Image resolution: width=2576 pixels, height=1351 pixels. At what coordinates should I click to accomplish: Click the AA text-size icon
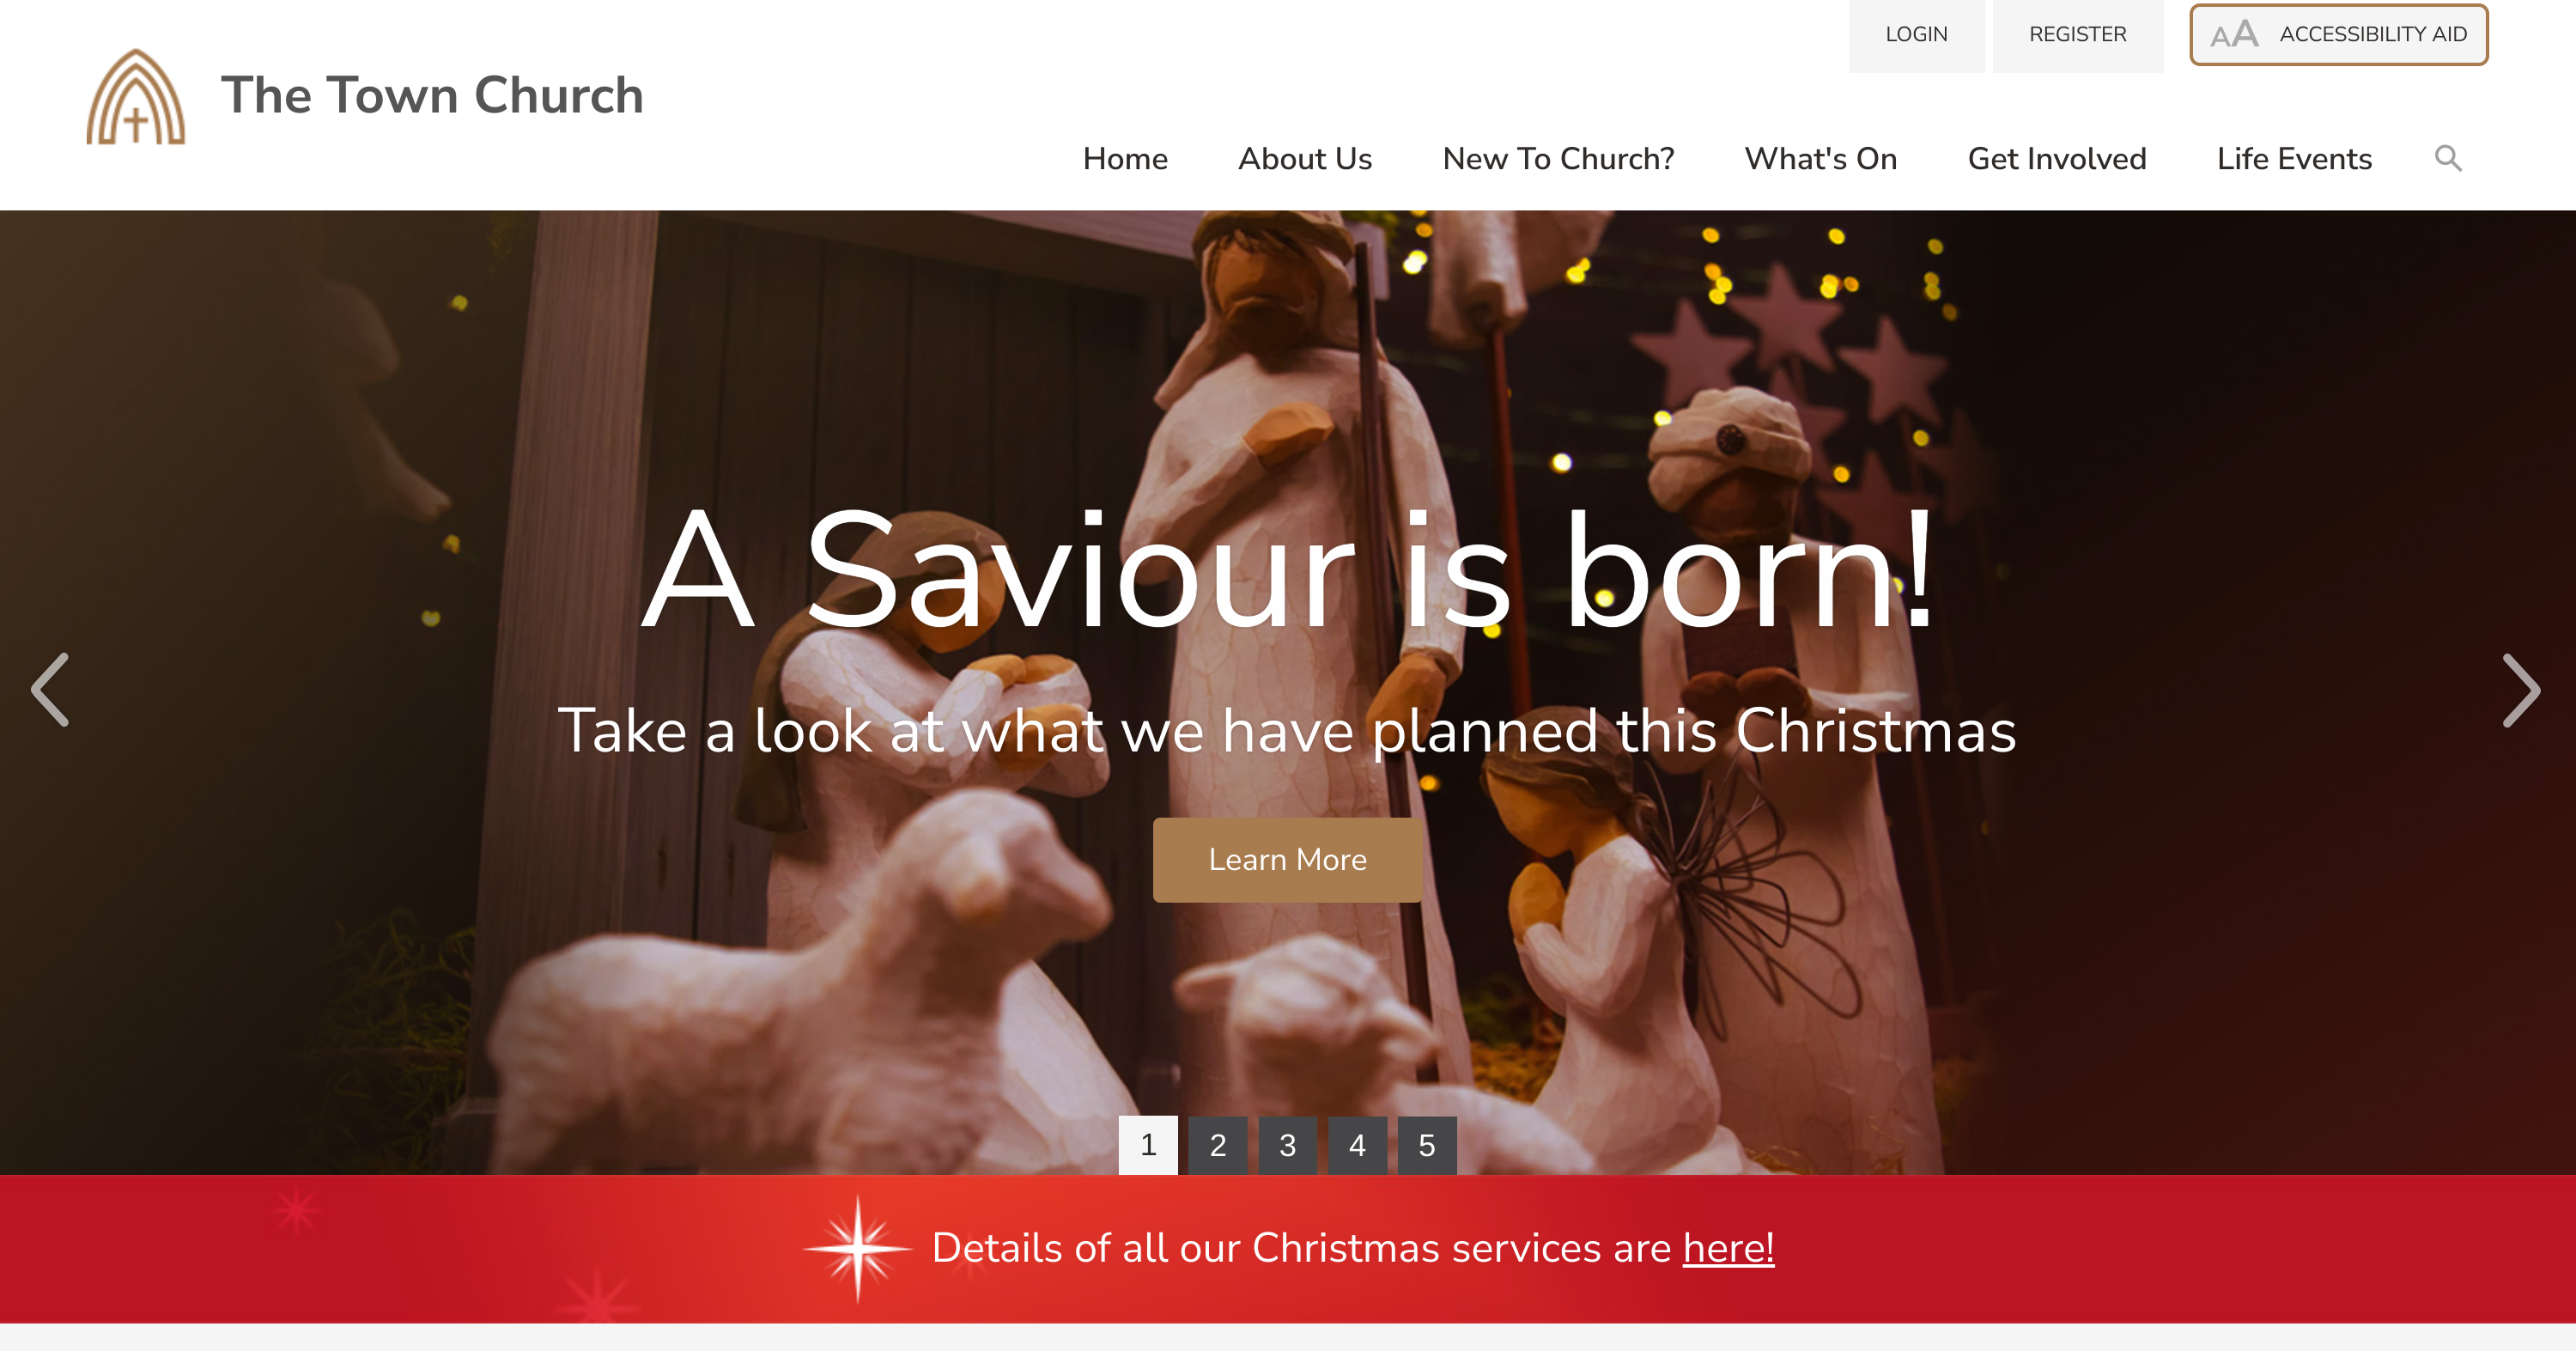(2234, 35)
